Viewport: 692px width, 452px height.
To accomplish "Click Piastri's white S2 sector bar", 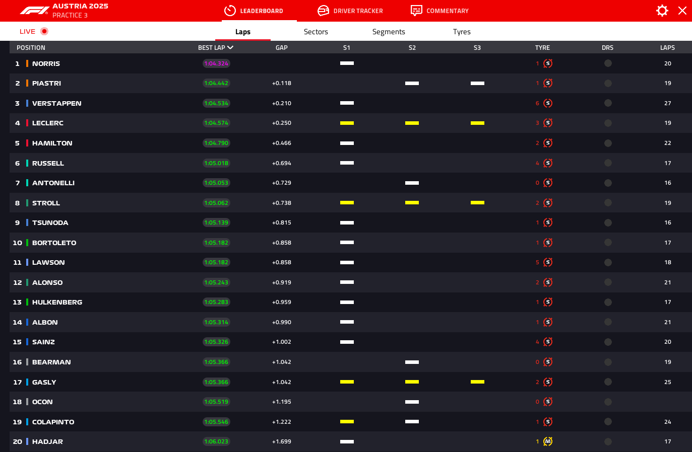I will point(412,83).
